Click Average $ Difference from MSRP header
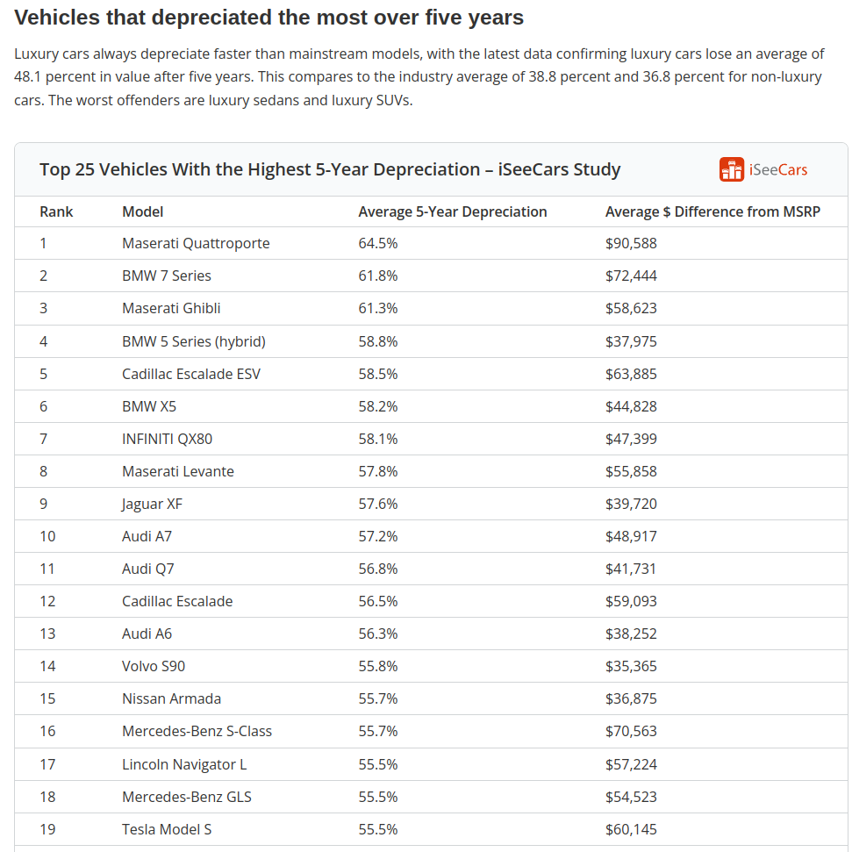This screenshot has height=852, width=852. click(712, 211)
